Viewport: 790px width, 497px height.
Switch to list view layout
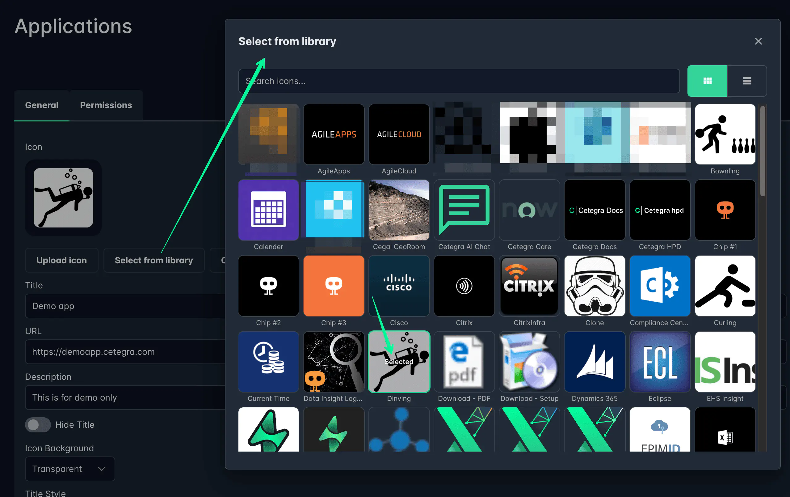tap(747, 81)
